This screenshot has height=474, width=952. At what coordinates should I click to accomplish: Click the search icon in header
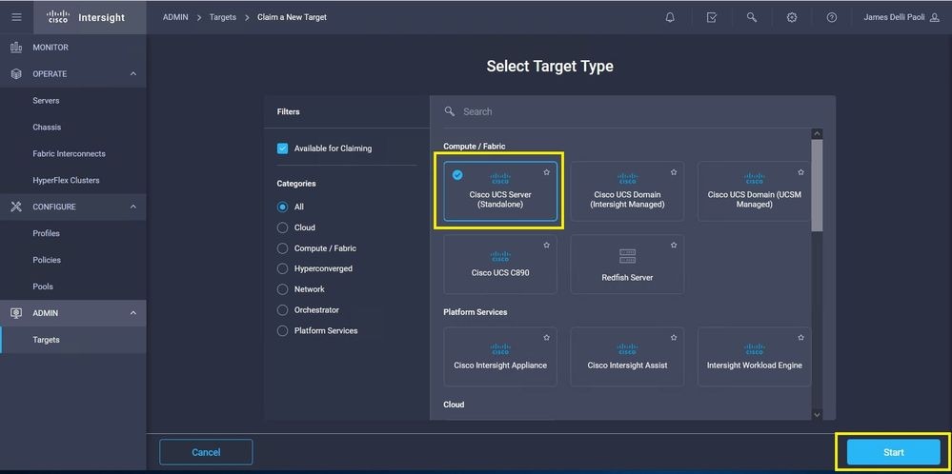(752, 17)
